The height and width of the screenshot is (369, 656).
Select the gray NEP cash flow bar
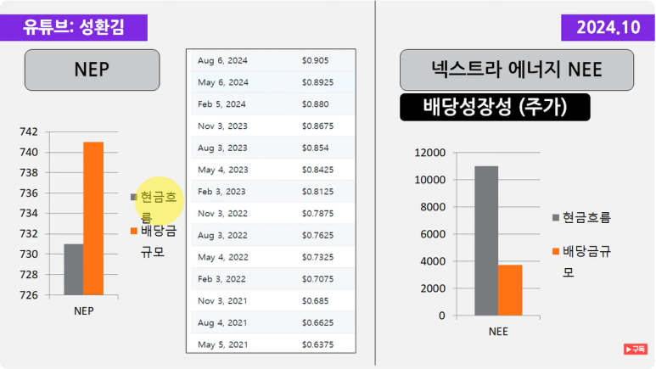[x=74, y=270]
